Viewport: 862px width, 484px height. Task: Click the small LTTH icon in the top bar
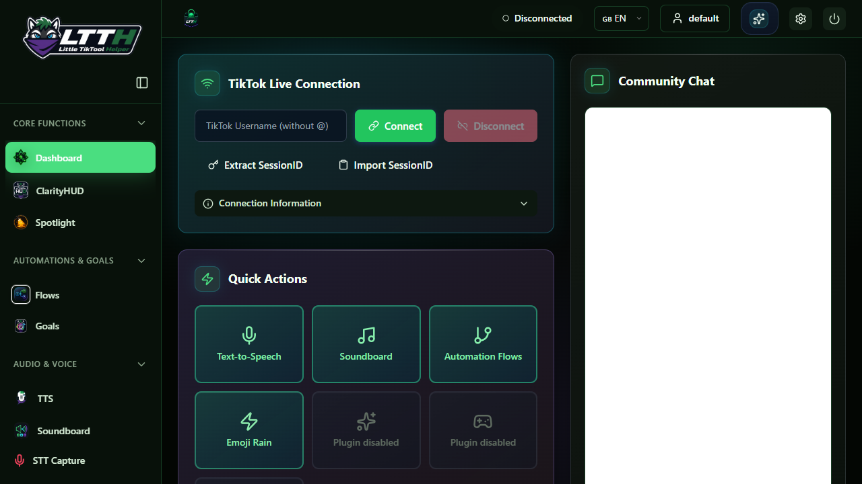point(191,18)
